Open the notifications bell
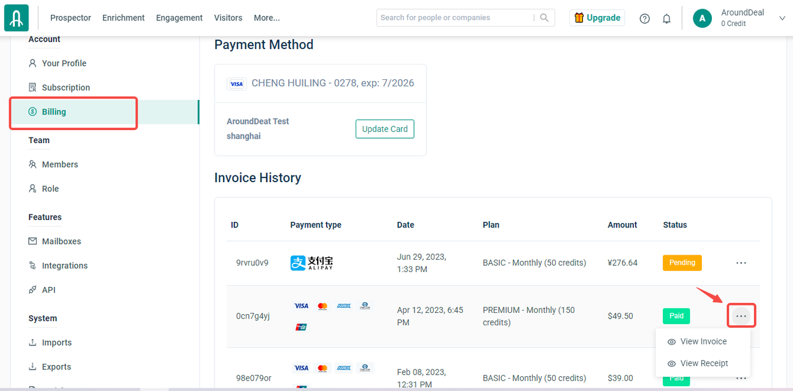Viewport: 793px width, 391px height. tap(667, 19)
